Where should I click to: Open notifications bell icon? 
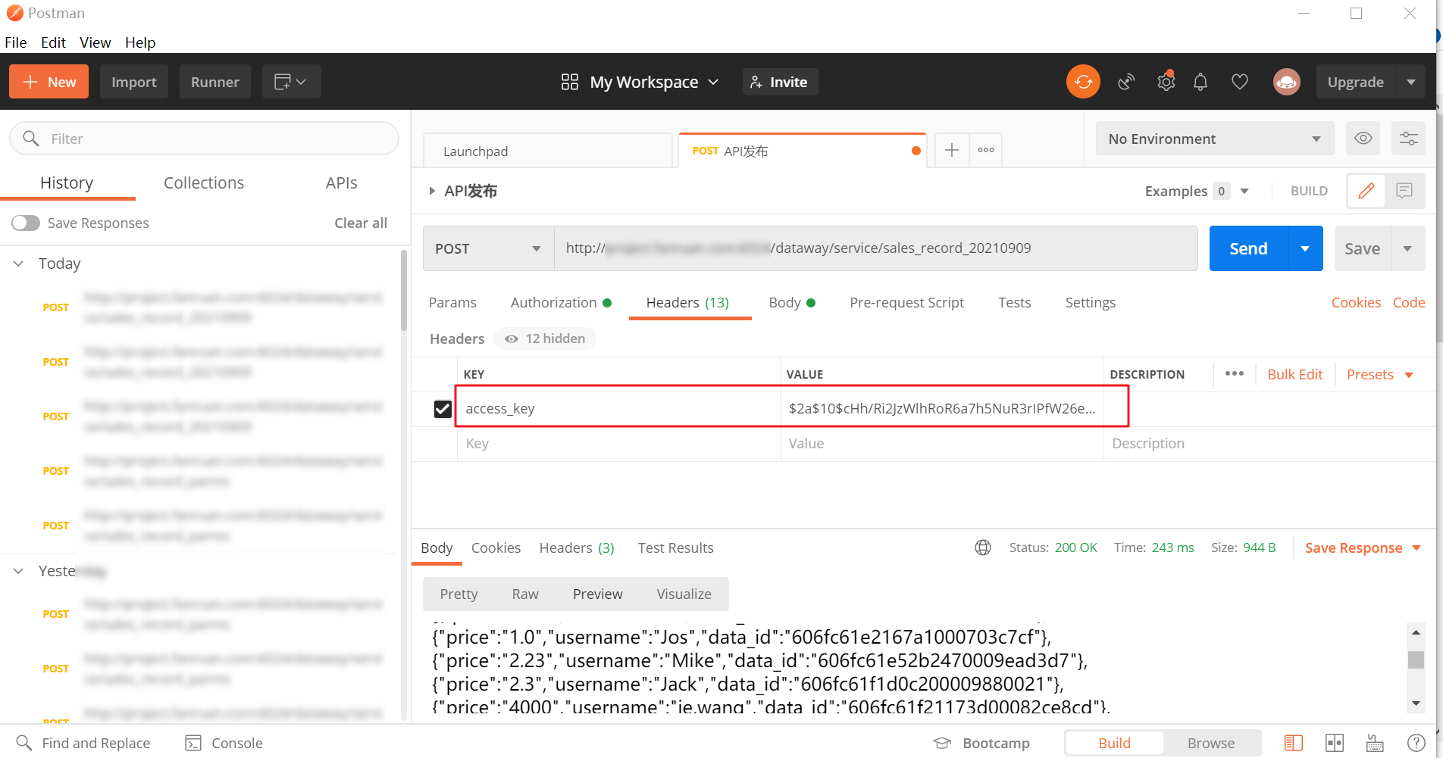[x=1200, y=82]
